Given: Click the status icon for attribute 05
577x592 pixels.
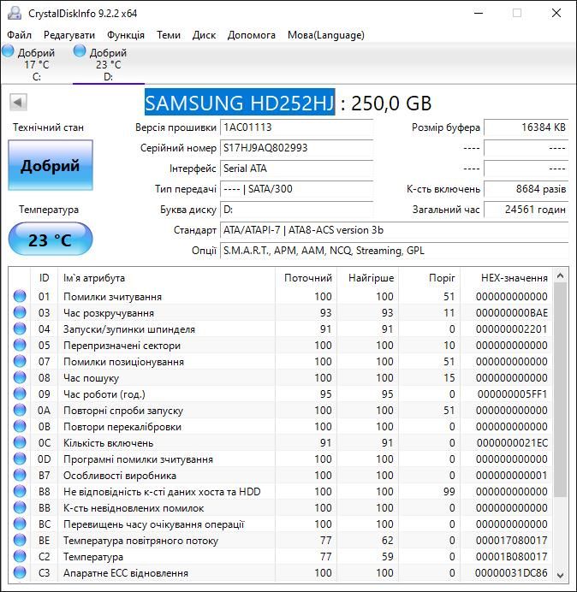Looking at the screenshot, I should 20,345.
